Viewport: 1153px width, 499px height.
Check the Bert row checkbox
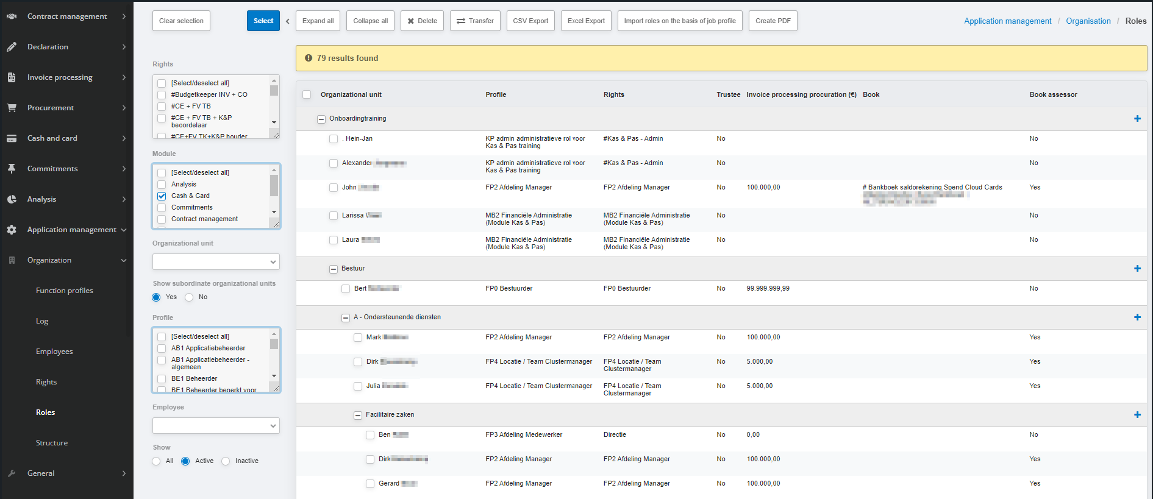[x=346, y=289]
